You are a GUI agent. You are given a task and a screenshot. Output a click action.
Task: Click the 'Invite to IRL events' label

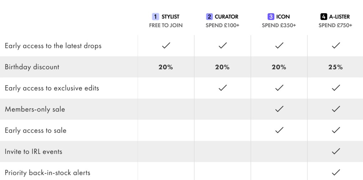point(34,151)
